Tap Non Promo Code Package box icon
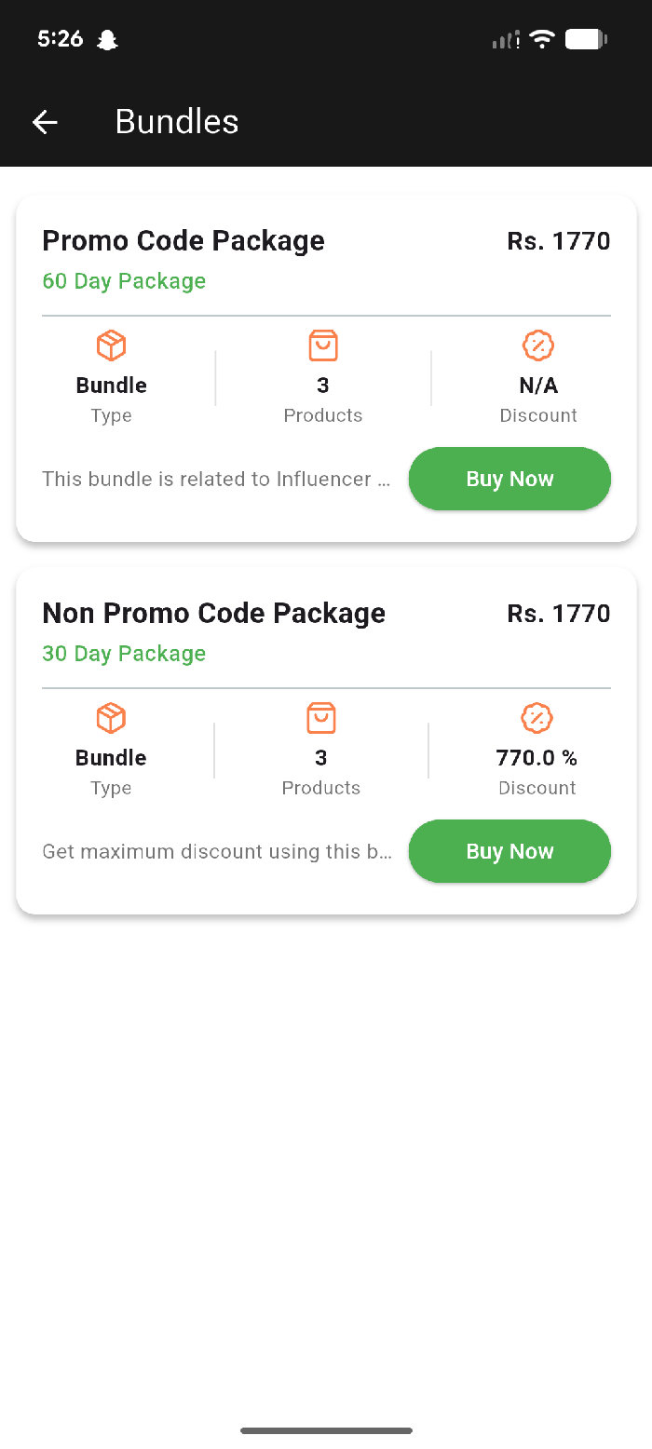The image size is (652, 1449). tap(111, 719)
